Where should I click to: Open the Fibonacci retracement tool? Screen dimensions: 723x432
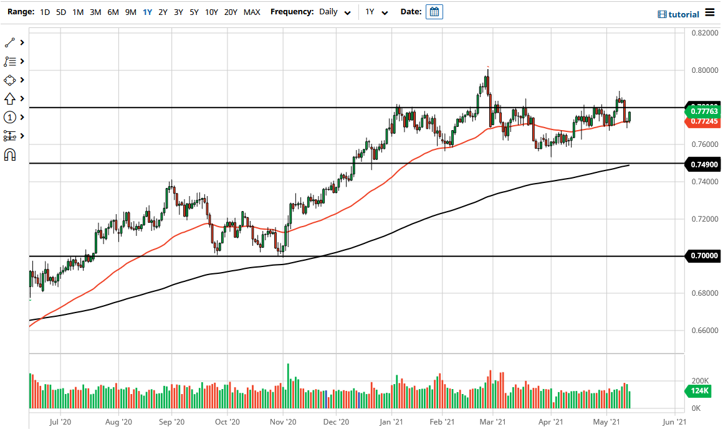point(10,61)
